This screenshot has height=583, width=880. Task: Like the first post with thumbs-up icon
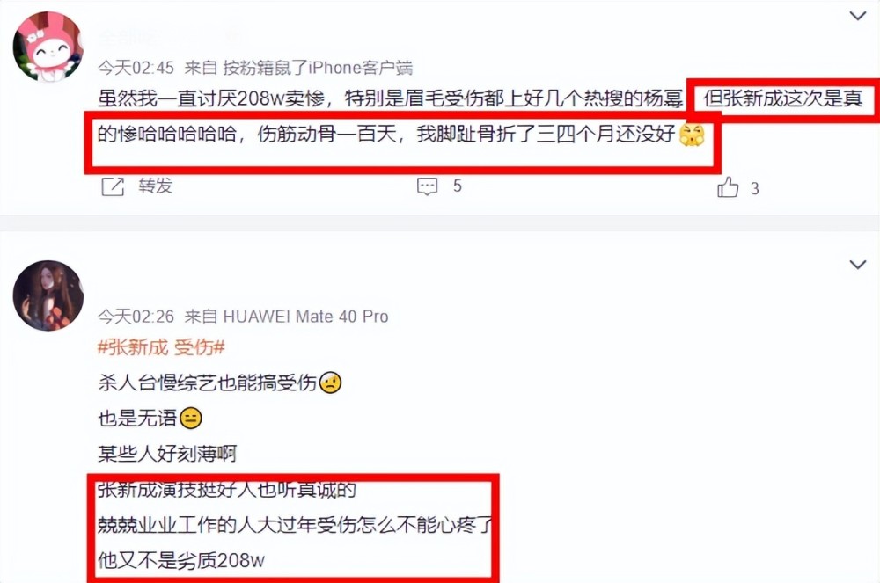point(728,187)
